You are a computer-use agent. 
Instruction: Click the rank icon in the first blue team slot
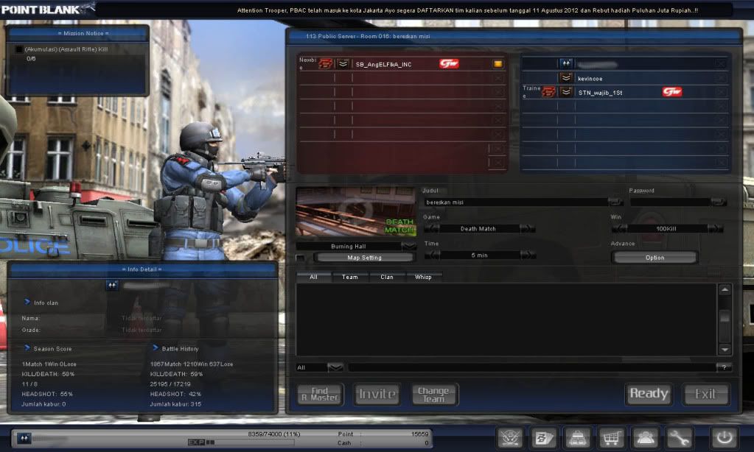(566, 63)
